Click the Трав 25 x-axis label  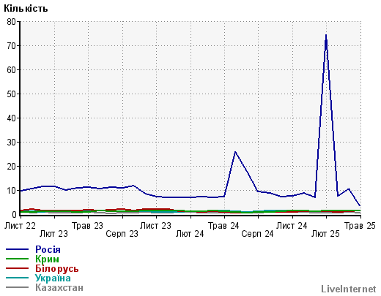360,226
